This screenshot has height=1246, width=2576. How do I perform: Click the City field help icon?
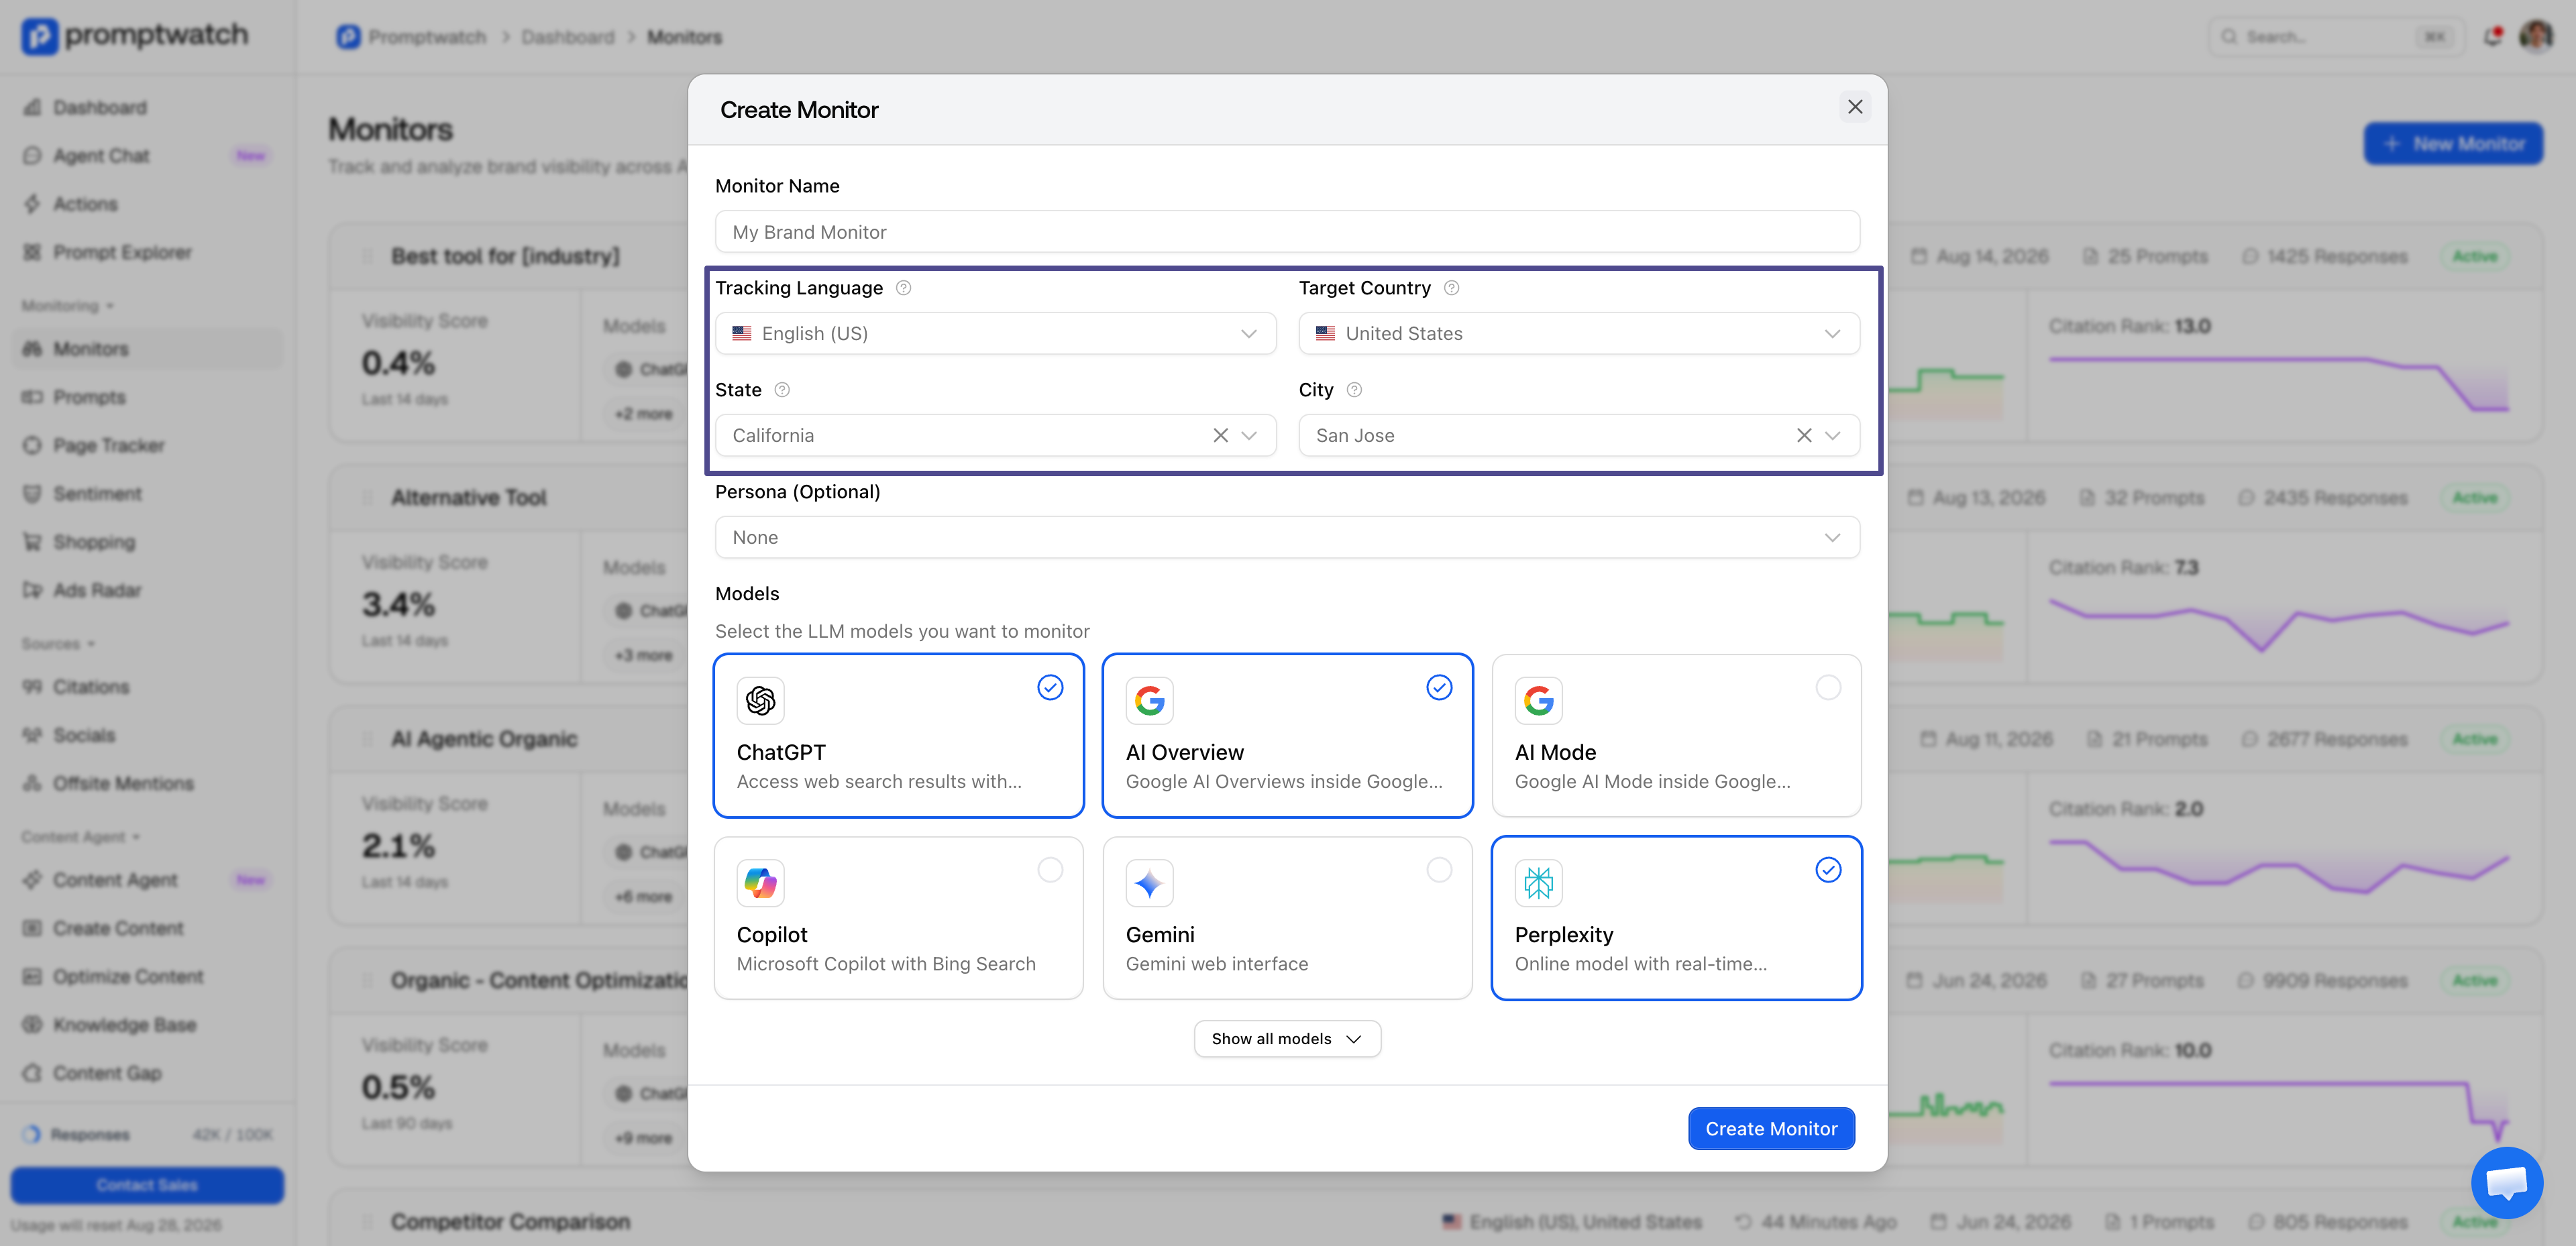[1354, 390]
